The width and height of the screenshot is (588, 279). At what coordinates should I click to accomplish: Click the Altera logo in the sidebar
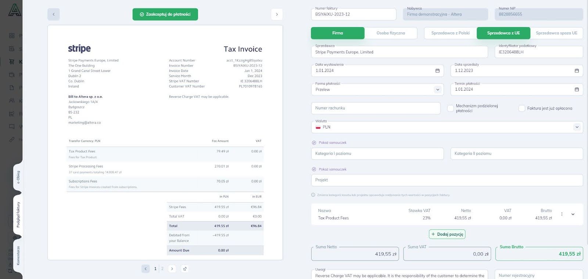click(15, 10)
